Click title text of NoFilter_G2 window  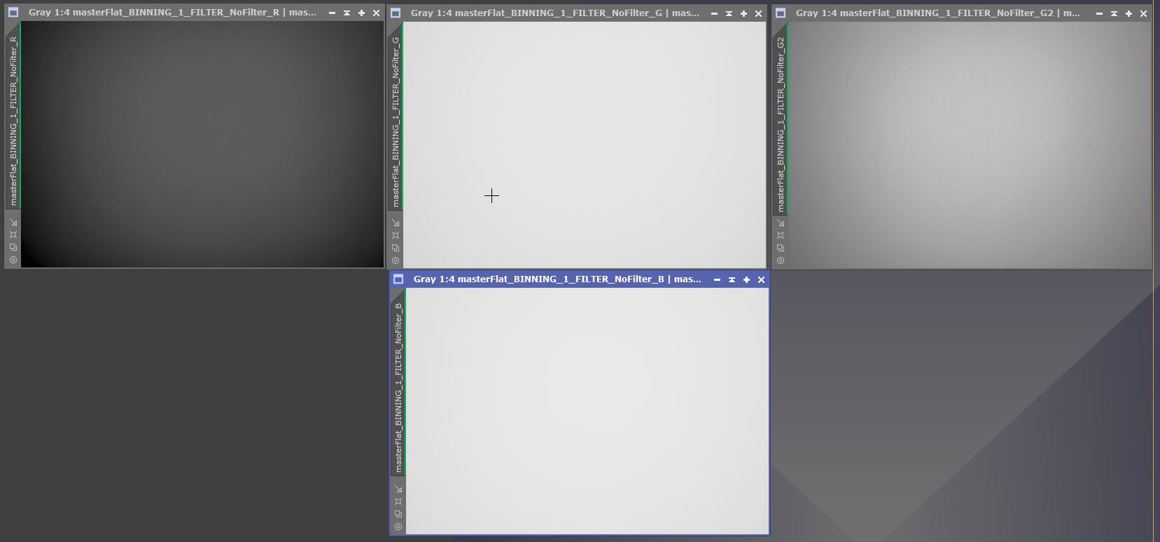coord(938,13)
